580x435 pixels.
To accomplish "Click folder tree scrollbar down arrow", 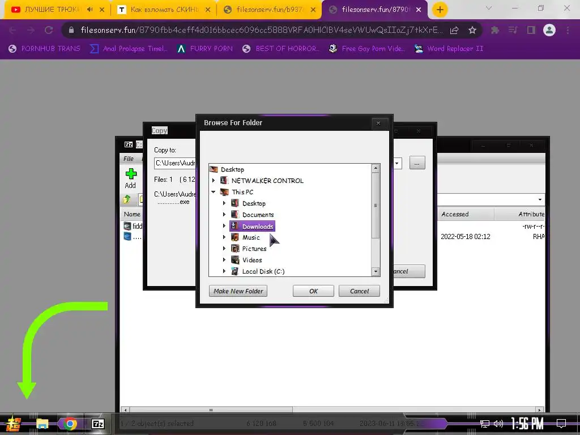I will click(x=376, y=271).
